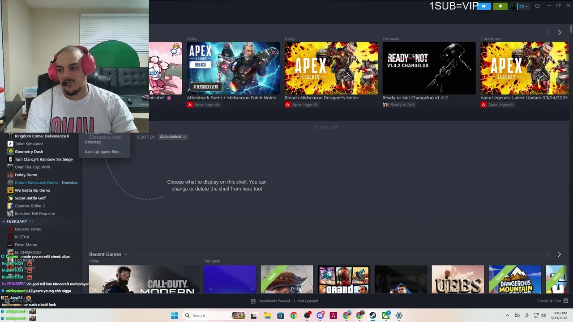Select Toilet Simulator in library list

[29, 144]
